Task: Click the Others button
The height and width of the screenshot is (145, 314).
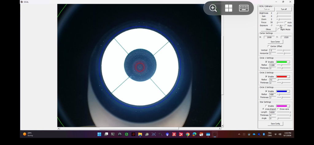Action: pyautogui.click(x=268, y=29)
